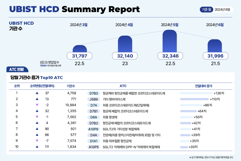Viewport: 241px width, 161px height.
Task: Click the 순위변동(전월대비) column header
Action: click(42, 86)
